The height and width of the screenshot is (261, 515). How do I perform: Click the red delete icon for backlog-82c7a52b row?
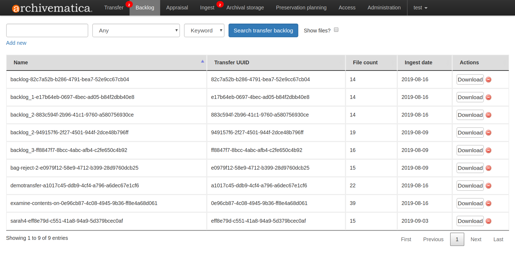[488, 80]
